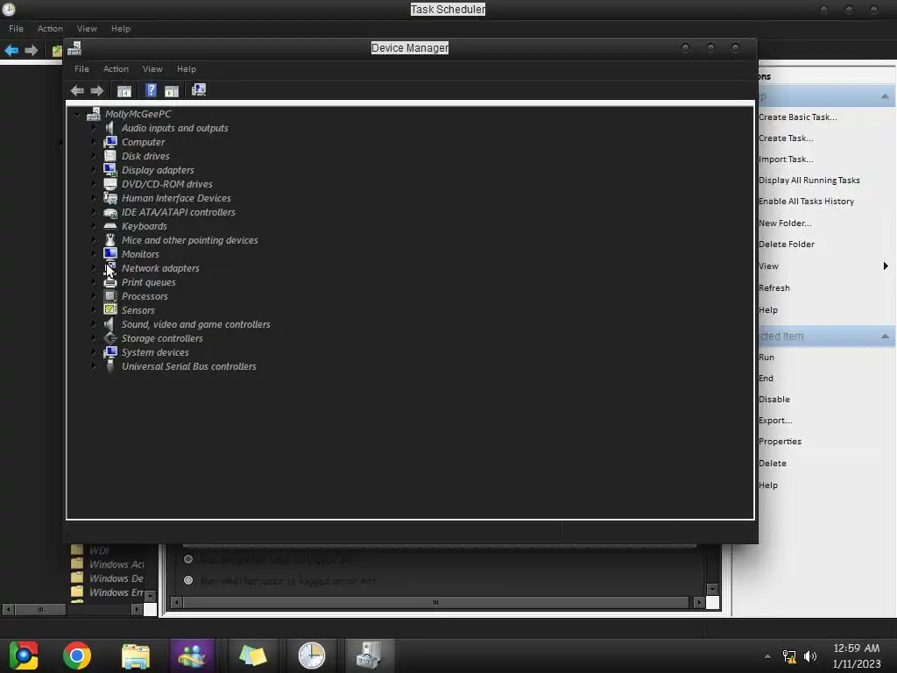Click Delete Folder in Actions pane
897x673 pixels.
(786, 244)
